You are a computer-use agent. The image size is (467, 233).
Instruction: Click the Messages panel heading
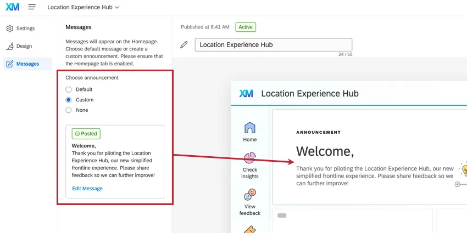pos(79,27)
